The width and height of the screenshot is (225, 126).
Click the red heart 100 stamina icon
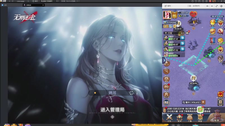(x=193, y=14)
